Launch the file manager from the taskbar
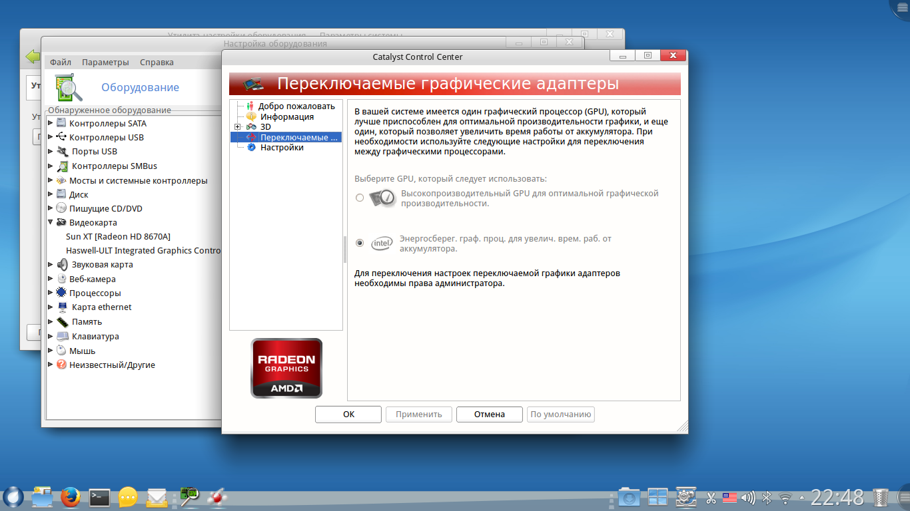910x511 pixels. click(x=42, y=496)
